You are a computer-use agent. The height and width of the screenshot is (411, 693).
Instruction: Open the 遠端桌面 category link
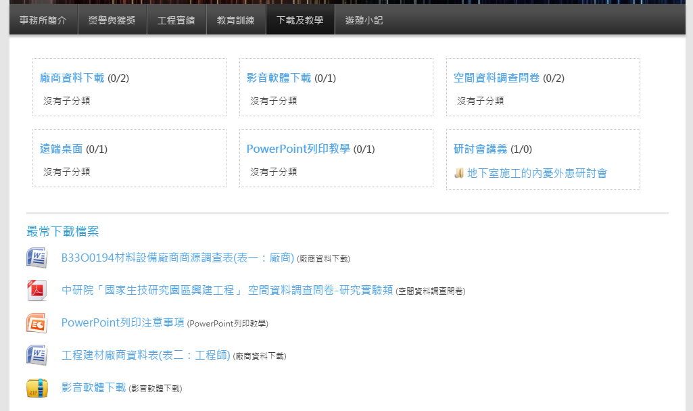(x=61, y=149)
